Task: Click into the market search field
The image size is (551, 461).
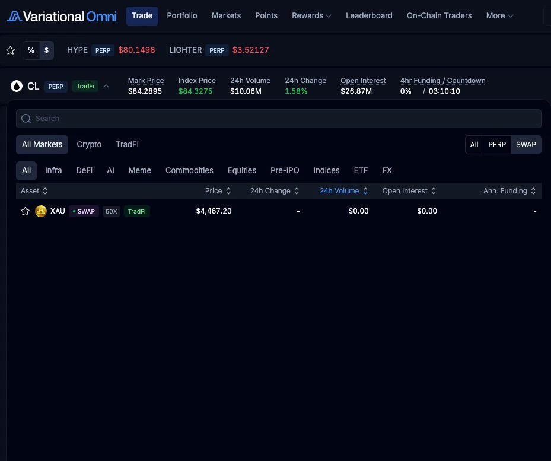Action: pyautogui.click(x=279, y=119)
